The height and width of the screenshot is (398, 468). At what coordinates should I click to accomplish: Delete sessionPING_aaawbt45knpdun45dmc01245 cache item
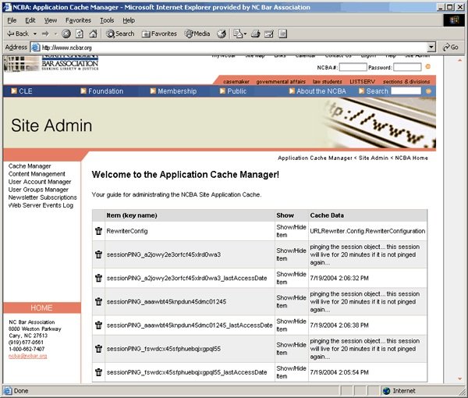coord(98,301)
